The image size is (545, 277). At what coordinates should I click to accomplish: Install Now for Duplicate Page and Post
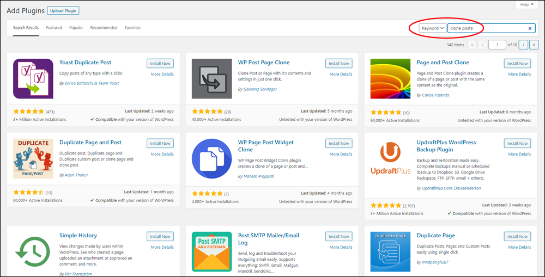click(x=160, y=143)
